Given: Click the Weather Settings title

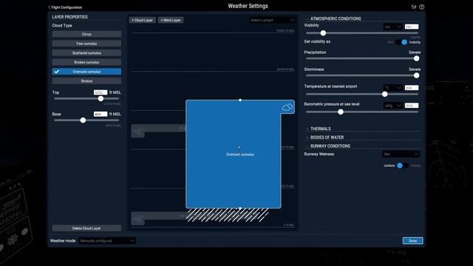Looking at the screenshot, I should click(x=248, y=6).
